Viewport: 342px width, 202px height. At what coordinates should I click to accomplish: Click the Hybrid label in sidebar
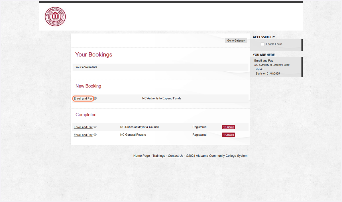(x=259, y=69)
